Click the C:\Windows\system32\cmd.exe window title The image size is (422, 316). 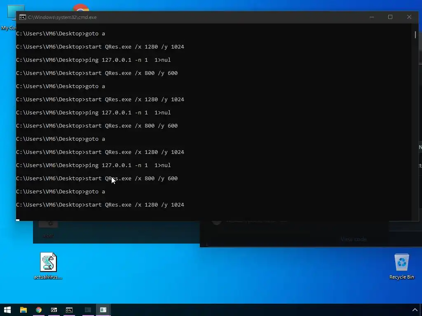coord(62,17)
